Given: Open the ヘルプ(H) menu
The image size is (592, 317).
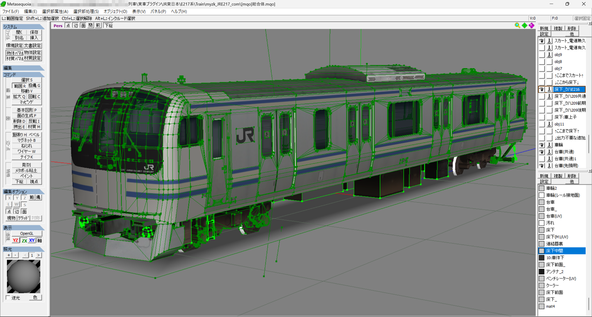Looking at the screenshot, I should click(x=179, y=11).
